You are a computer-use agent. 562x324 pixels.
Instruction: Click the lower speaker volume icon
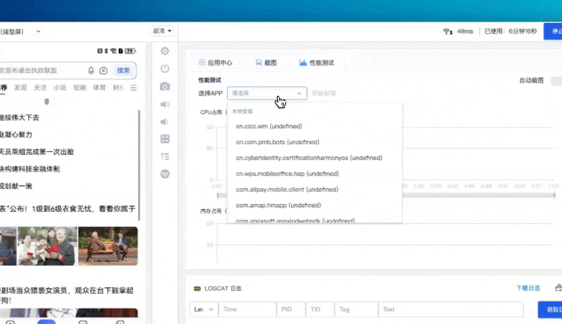tap(165, 122)
